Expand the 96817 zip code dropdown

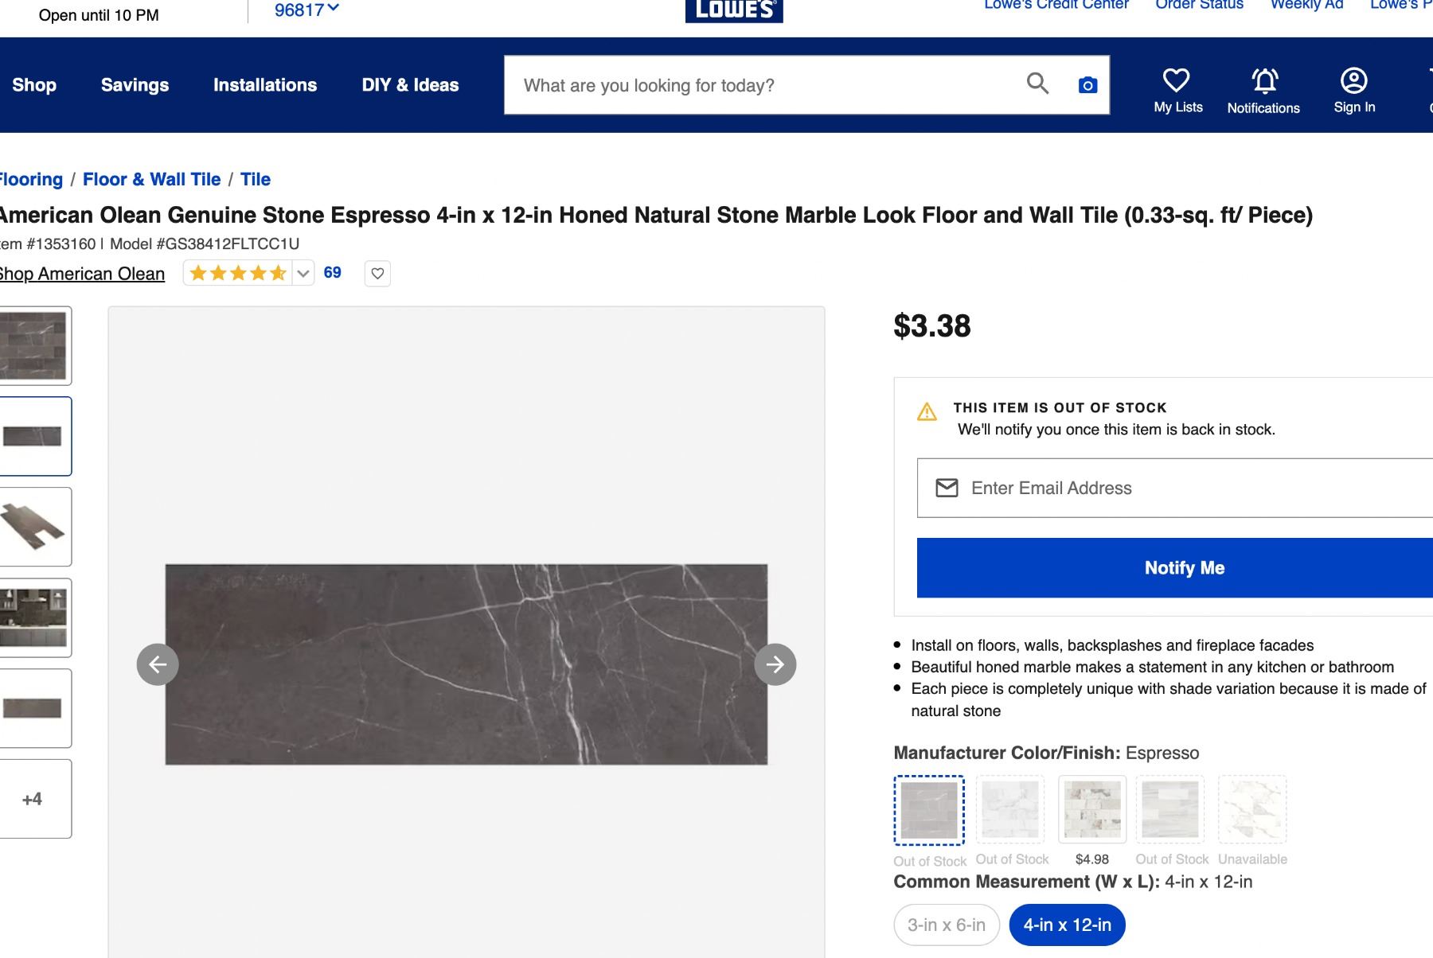pyautogui.click(x=307, y=10)
